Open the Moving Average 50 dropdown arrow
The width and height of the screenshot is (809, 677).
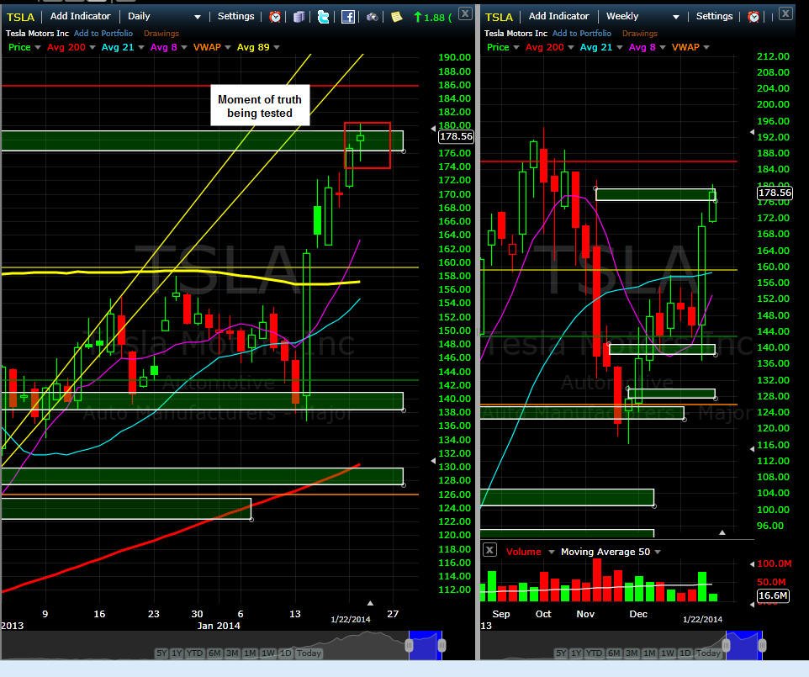(x=658, y=553)
